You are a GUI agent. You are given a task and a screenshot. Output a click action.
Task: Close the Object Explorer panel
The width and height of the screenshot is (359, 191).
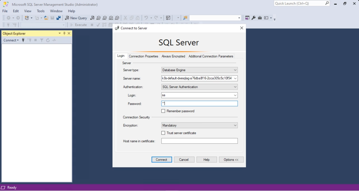point(69,33)
